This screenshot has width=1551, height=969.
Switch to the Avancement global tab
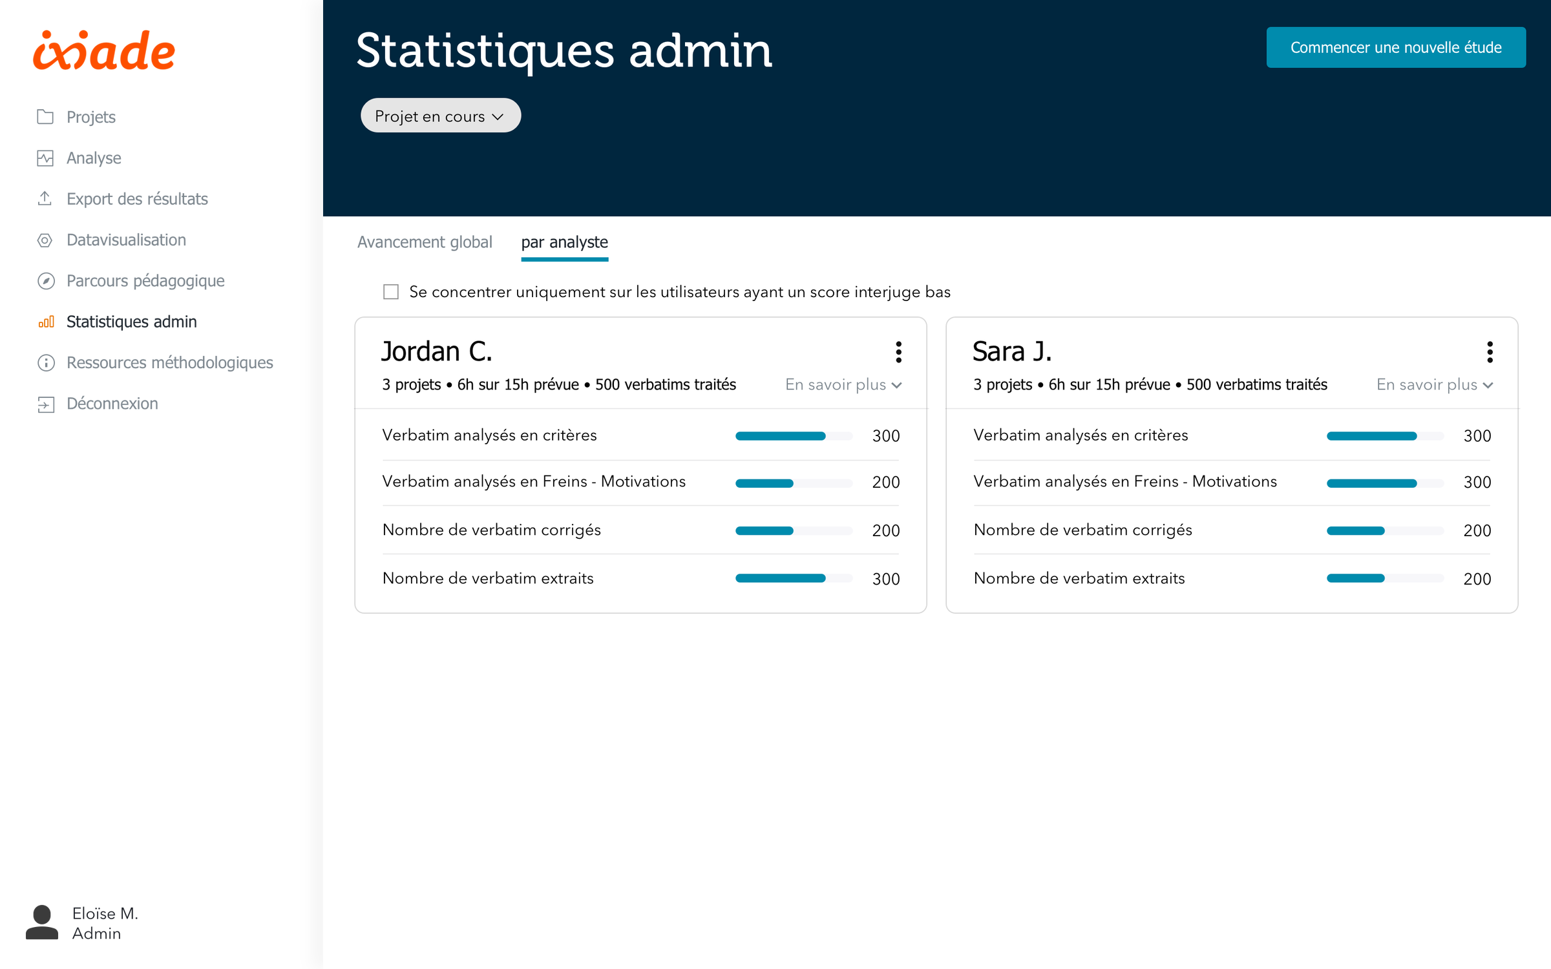coord(425,242)
